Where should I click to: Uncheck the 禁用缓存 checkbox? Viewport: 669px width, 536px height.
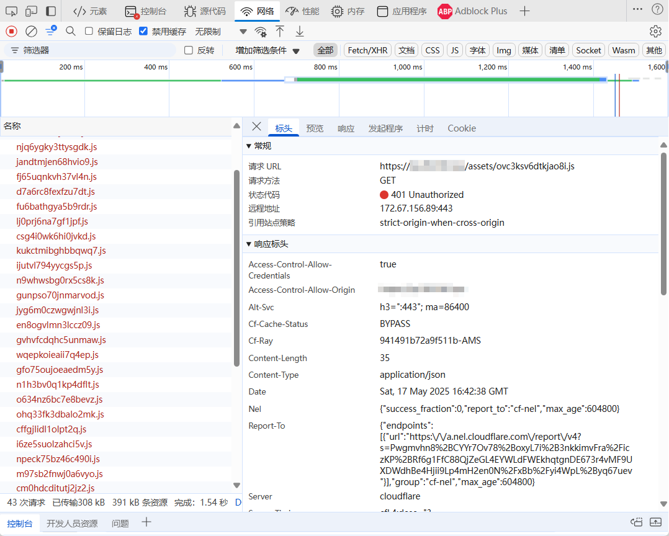(x=143, y=31)
